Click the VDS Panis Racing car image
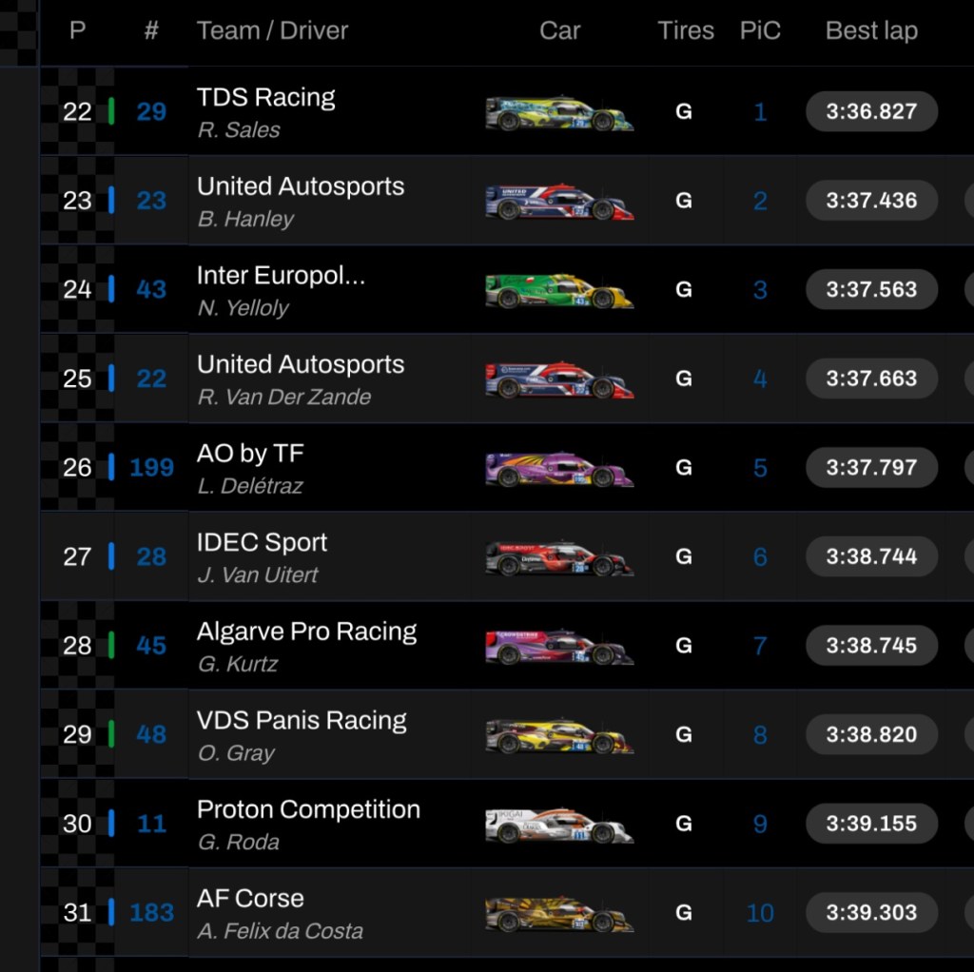The height and width of the screenshot is (972, 974). (559, 736)
